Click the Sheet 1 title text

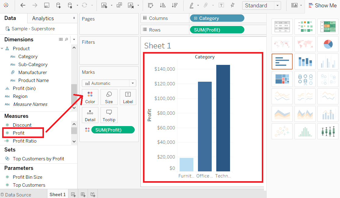coord(158,46)
